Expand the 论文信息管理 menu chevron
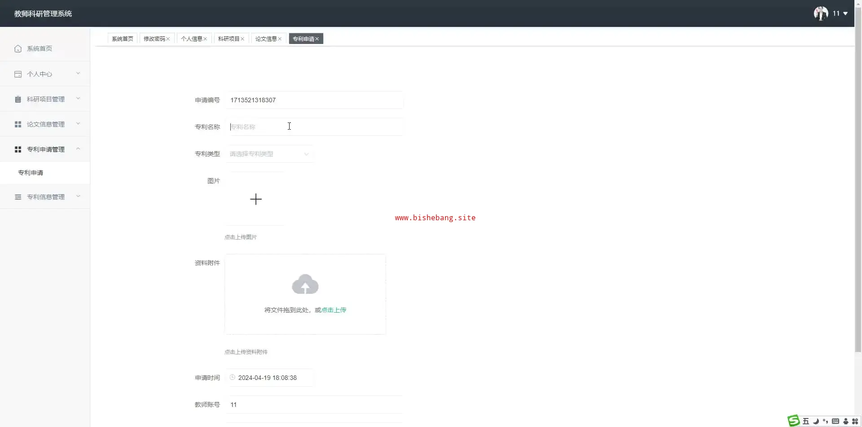862x427 pixels. (x=78, y=124)
